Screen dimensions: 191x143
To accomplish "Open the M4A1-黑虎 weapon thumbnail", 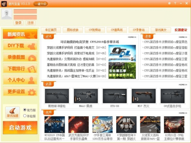I will (86, 96).
